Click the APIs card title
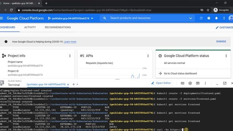The height and width of the screenshot is (131, 233). pyautogui.click(x=89, y=56)
